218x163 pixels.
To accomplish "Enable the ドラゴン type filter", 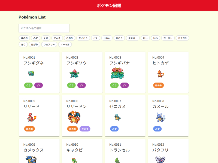I will [182, 38].
